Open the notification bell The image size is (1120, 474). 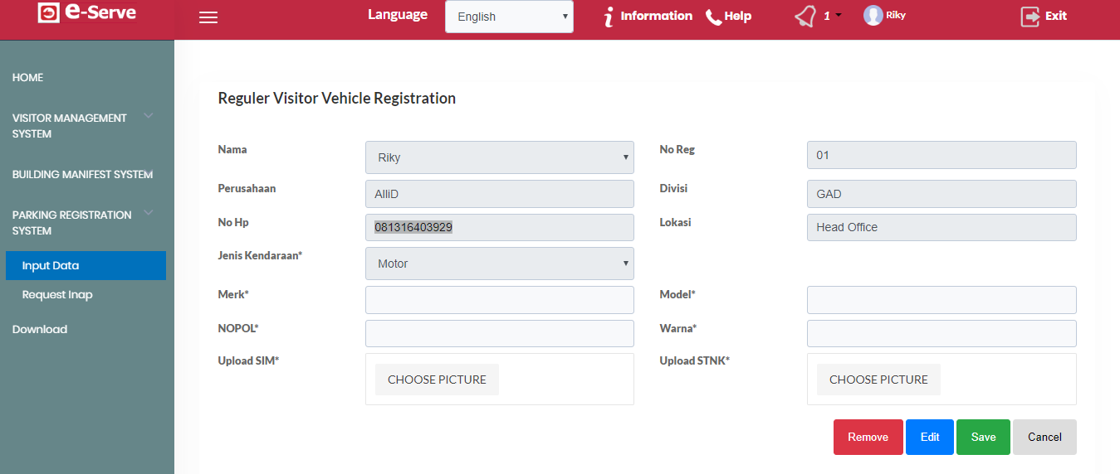805,17
